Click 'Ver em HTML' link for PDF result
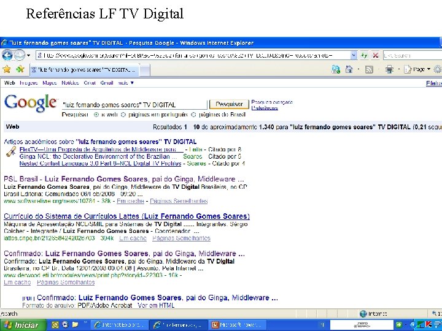 click(156, 305)
